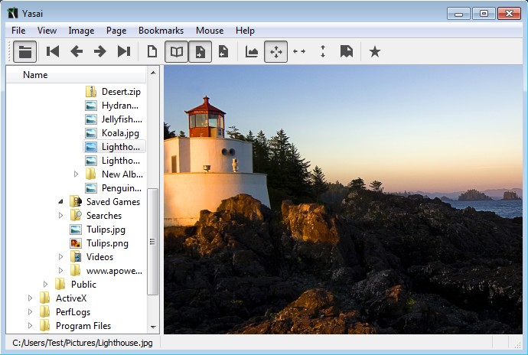Image resolution: width=528 pixels, height=355 pixels.
Task: Select Koala.jpg in the file tree
Action: (x=119, y=133)
